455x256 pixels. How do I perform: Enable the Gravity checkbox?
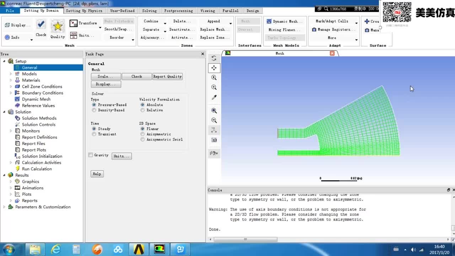91,155
